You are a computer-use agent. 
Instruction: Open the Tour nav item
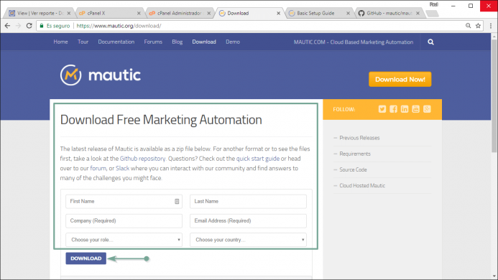(x=83, y=42)
